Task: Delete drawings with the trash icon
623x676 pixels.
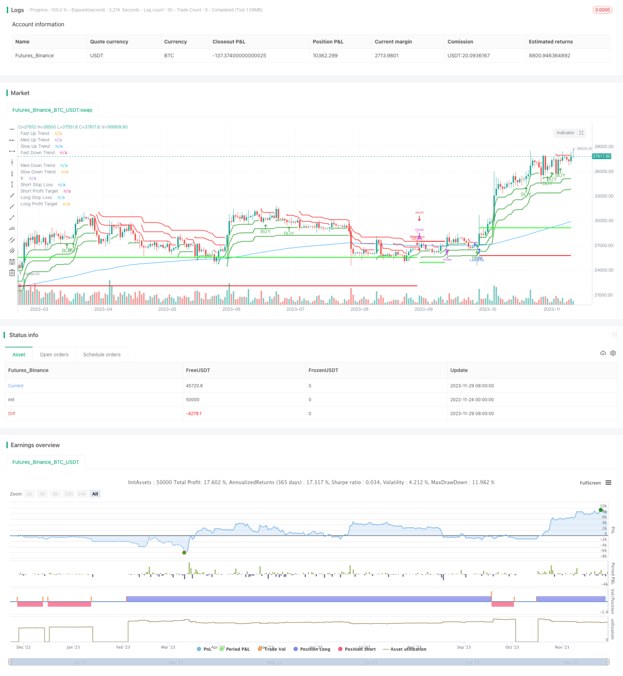Action: pos(12,273)
